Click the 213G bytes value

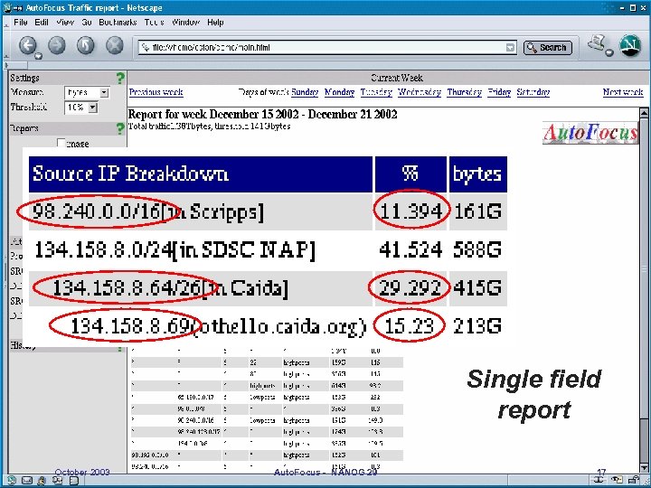(477, 326)
